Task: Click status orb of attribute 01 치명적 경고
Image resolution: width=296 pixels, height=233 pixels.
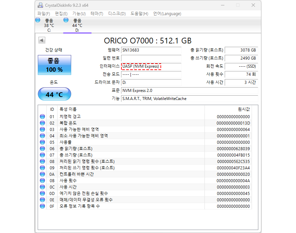Action: [42, 116]
